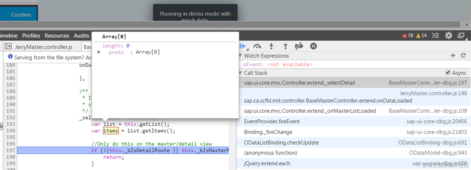This screenshot has width=471, height=170.
Task: Open JerryMaster.controller.js:148 source link
Action: tap(433, 93)
